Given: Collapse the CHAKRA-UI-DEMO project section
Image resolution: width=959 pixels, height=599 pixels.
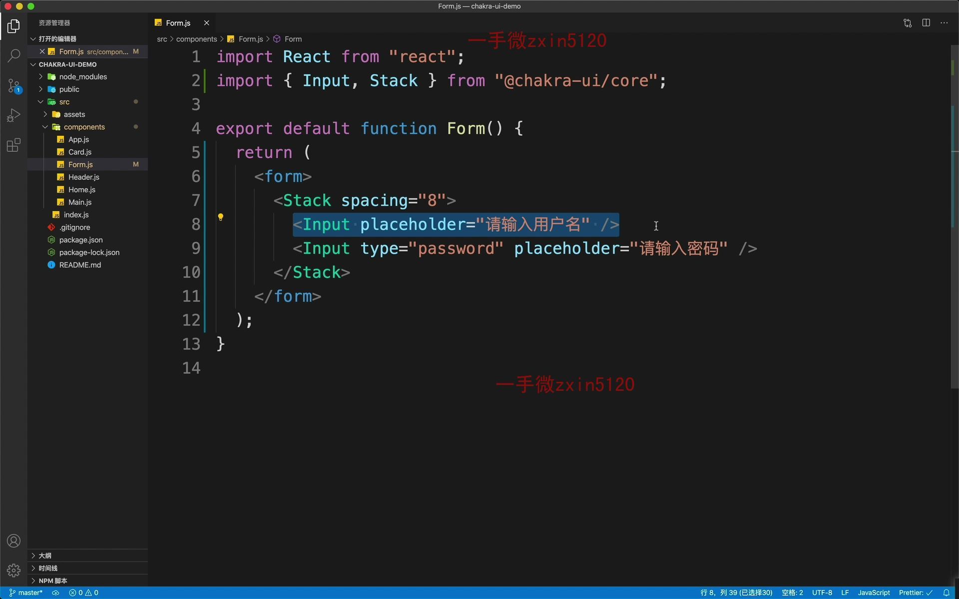Looking at the screenshot, I should (x=87, y=64).
